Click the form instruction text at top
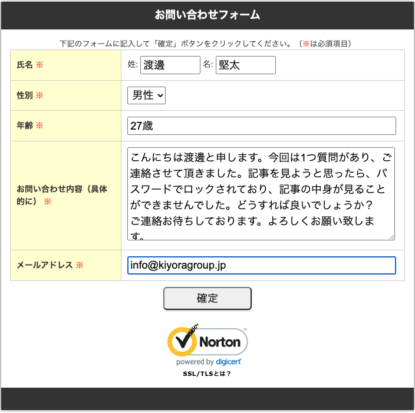The height and width of the screenshot is (413, 415). (x=205, y=44)
